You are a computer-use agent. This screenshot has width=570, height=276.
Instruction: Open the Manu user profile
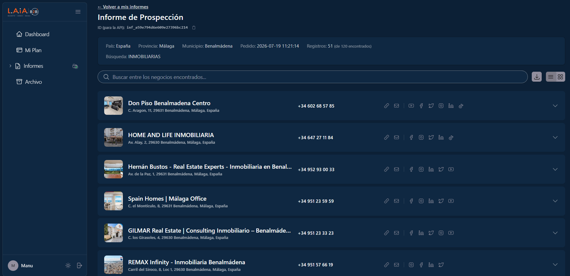pos(20,265)
